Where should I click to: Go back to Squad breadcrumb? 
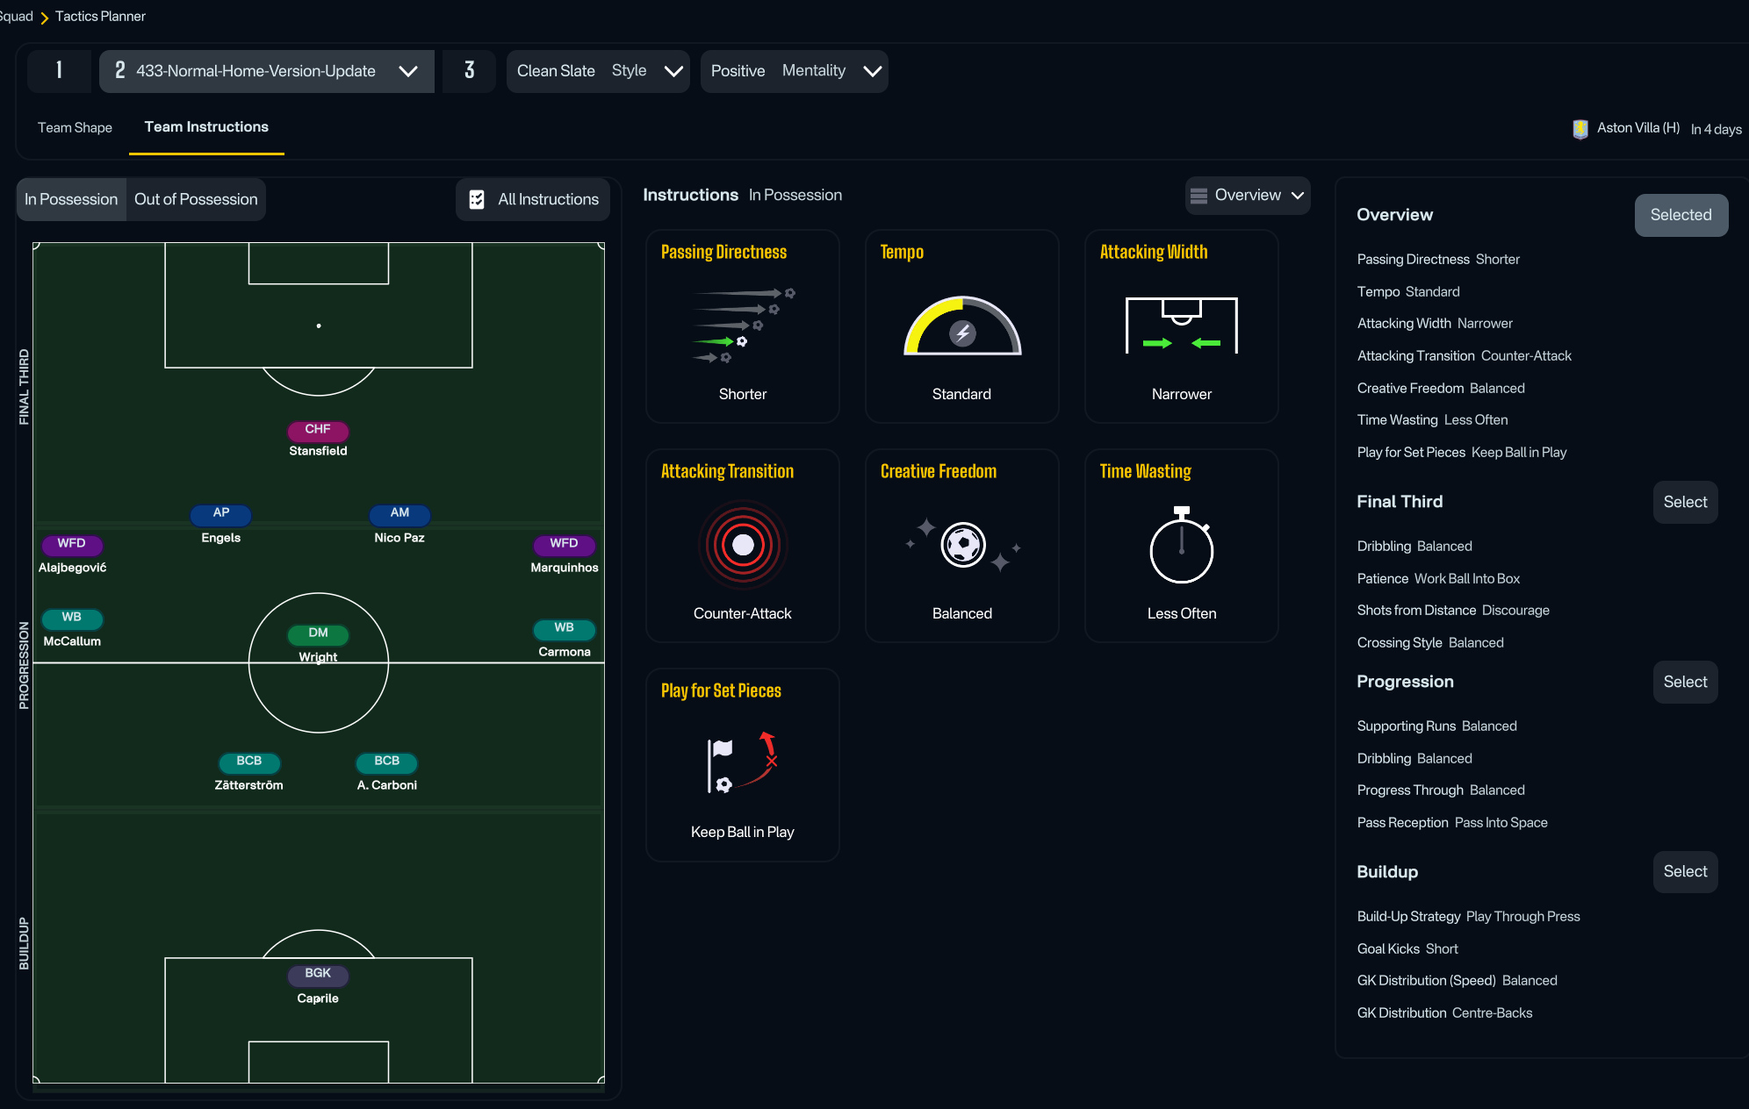coord(16,17)
